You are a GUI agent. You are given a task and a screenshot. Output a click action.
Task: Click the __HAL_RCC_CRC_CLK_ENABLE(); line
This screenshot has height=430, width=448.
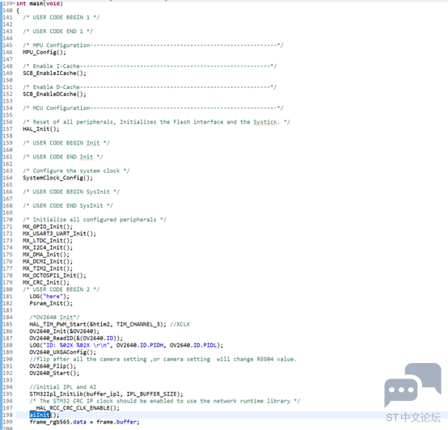[74, 408]
